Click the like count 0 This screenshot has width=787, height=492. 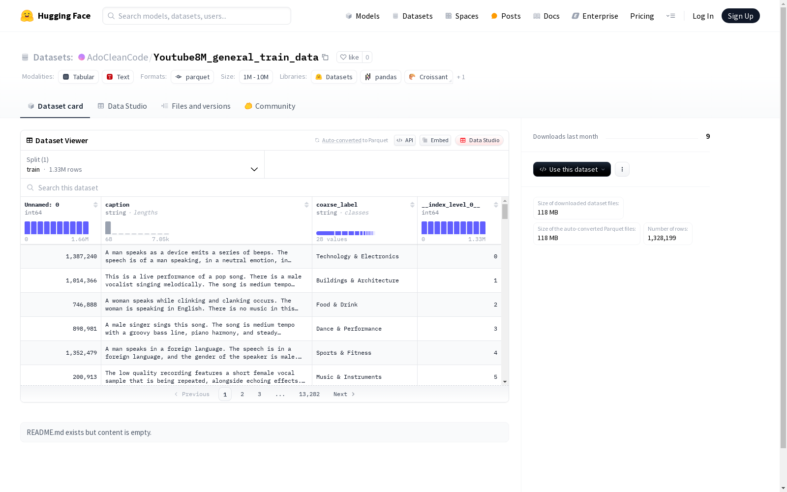(x=367, y=57)
